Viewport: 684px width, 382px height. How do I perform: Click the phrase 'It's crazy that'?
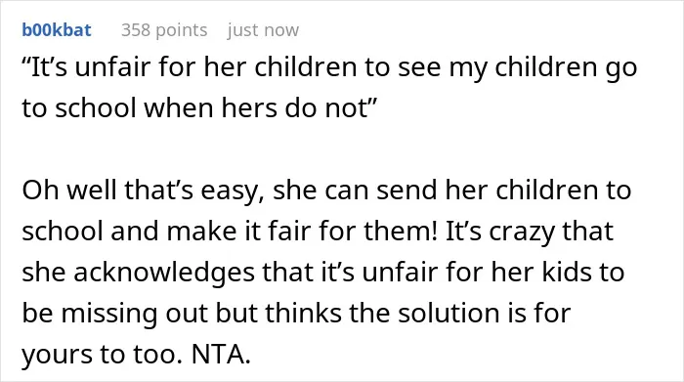pyautogui.click(x=530, y=231)
